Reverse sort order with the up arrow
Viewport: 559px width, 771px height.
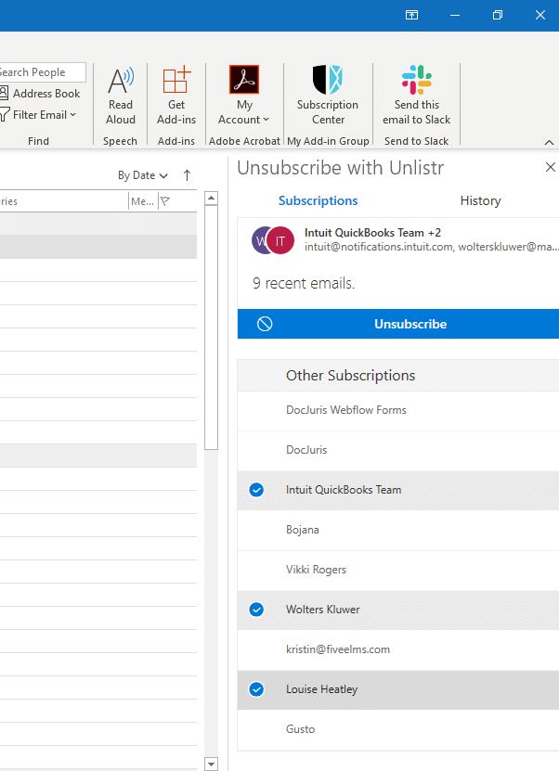pos(187,175)
